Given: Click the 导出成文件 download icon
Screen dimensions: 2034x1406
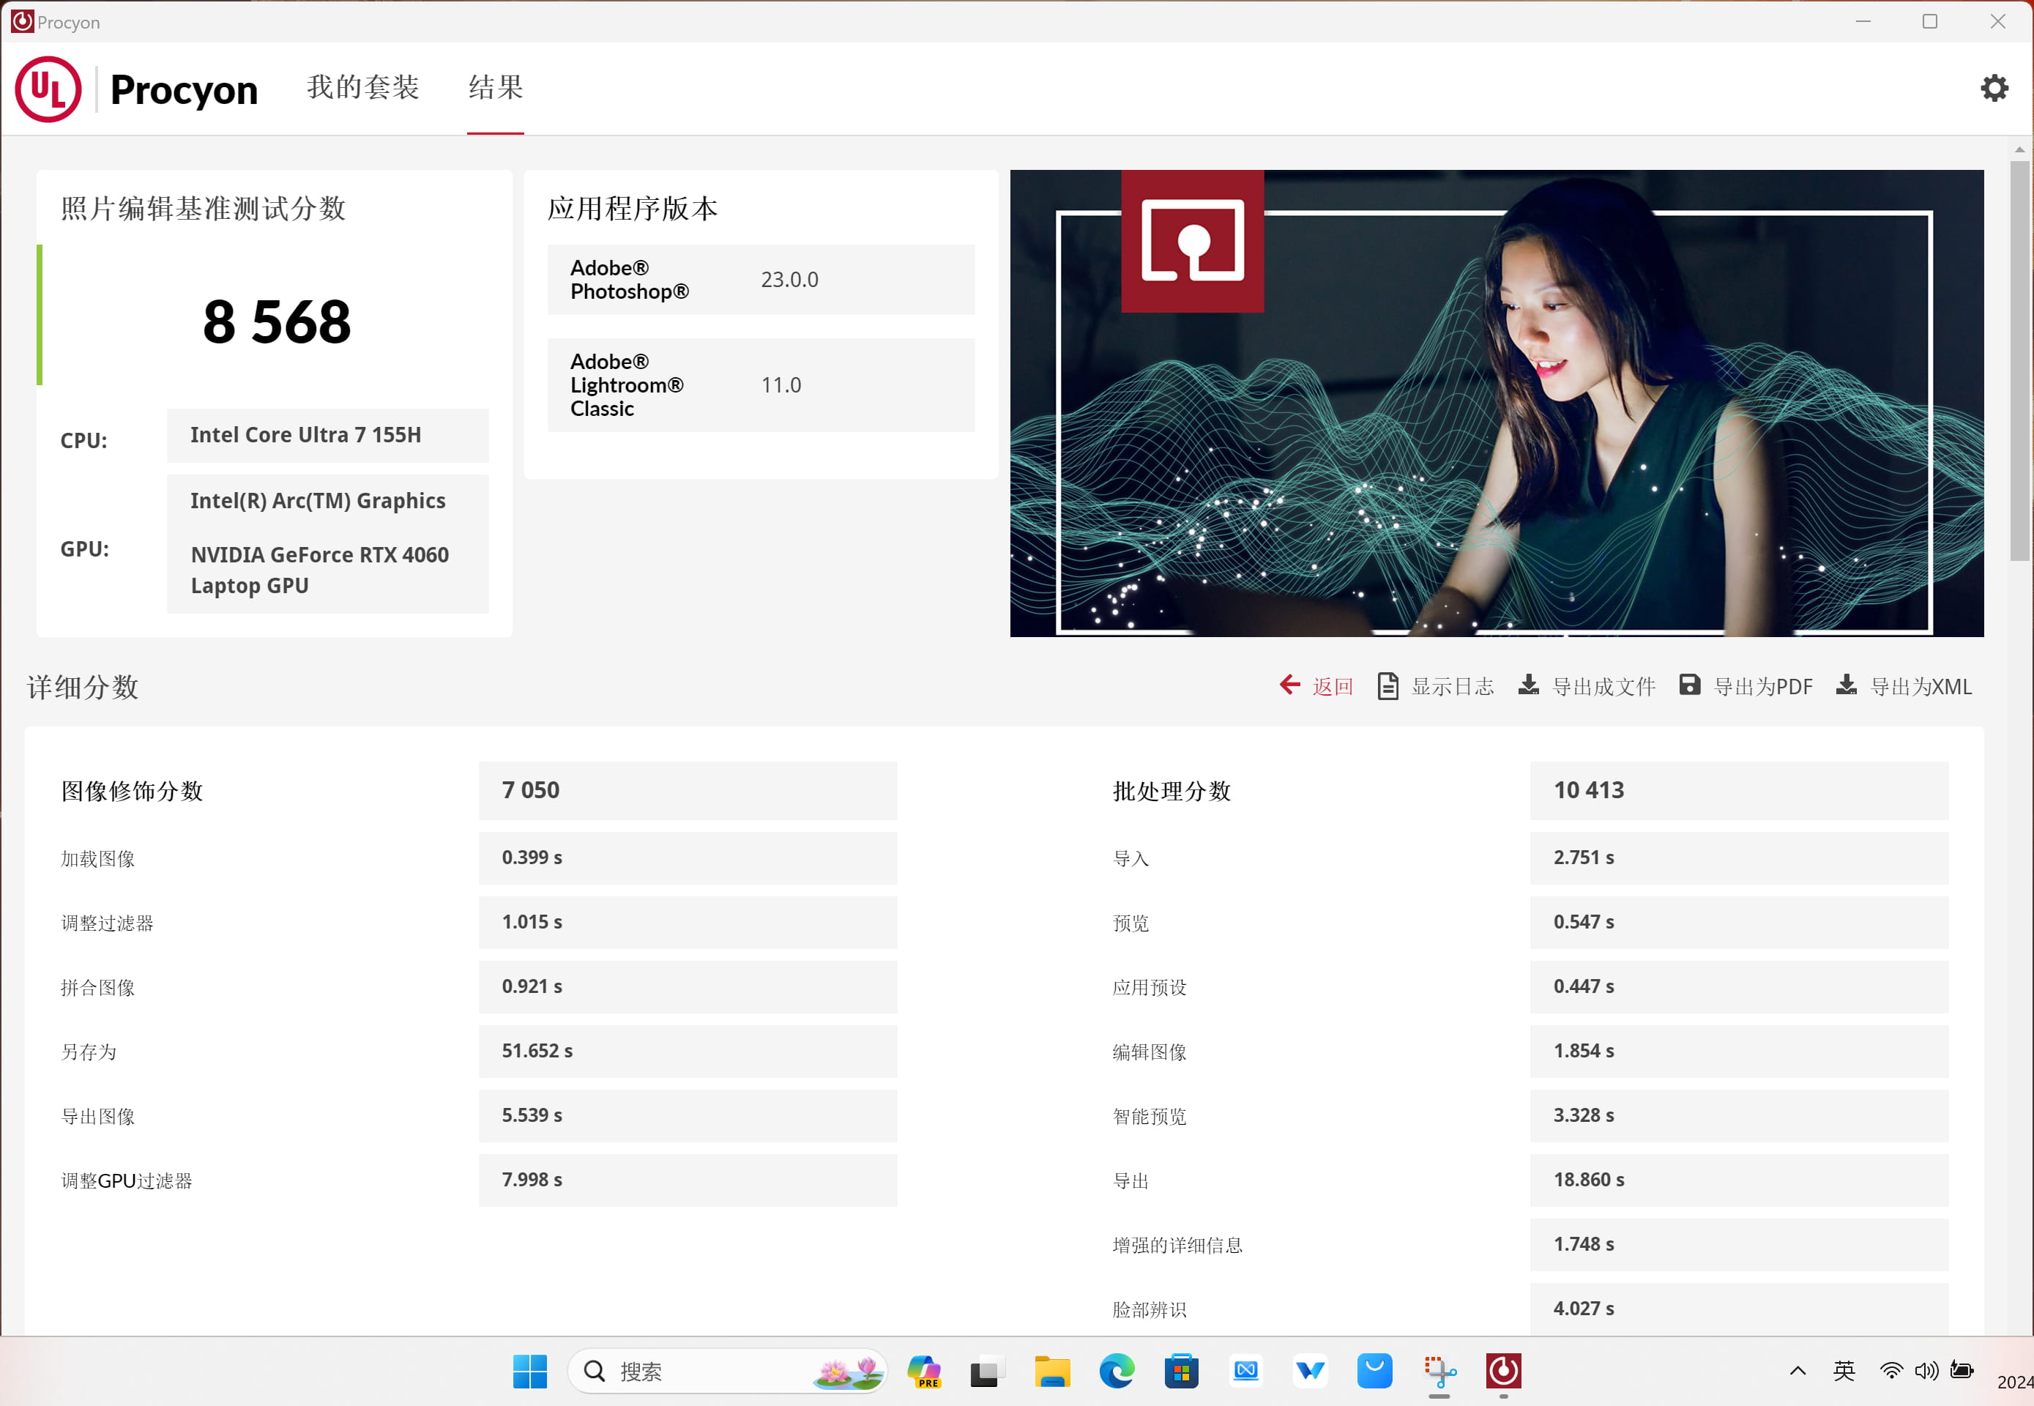Looking at the screenshot, I should pos(1528,685).
